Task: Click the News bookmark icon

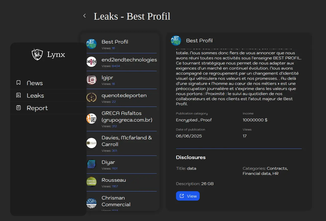Action: coord(19,83)
